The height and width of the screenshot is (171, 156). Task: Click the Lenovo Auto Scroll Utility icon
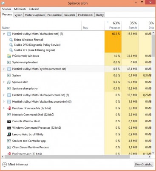[x=9, y=134]
